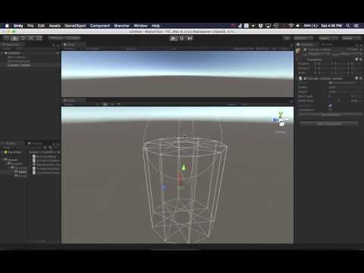364x273 pixels.
Task: Click the red arrow of move gizmo
Action: point(180,179)
